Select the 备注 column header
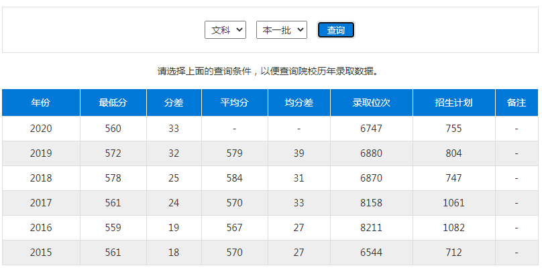 (x=516, y=103)
